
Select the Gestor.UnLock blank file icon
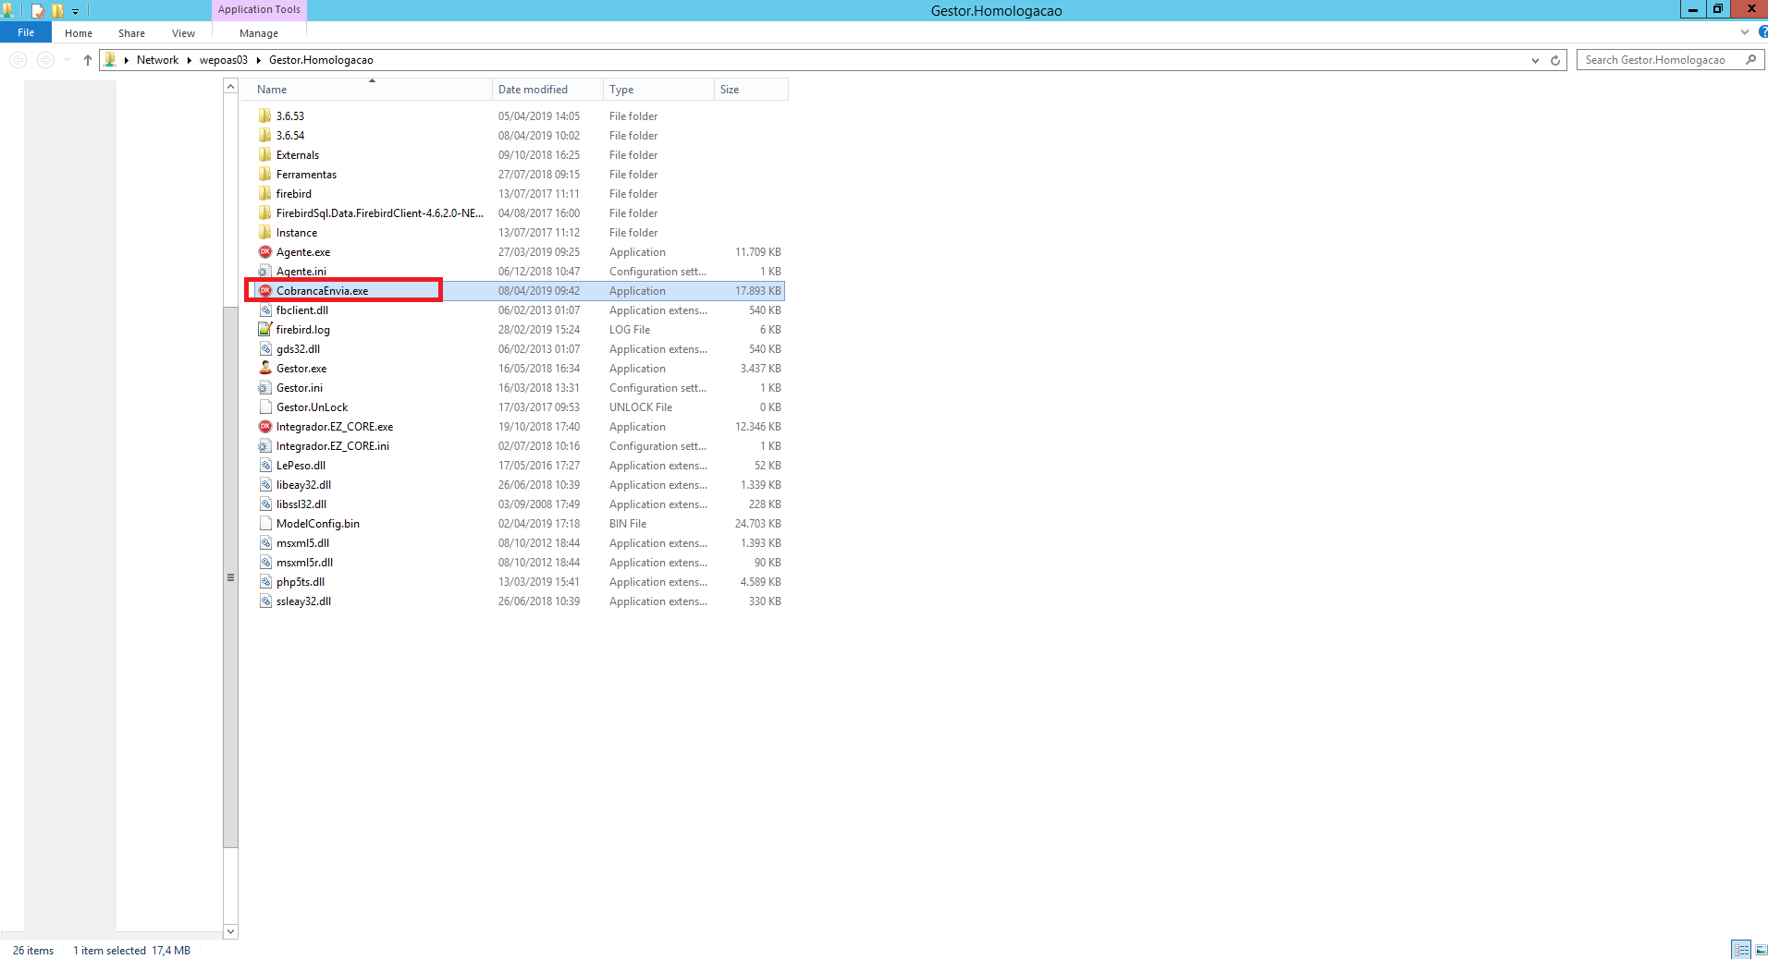[x=265, y=407]
